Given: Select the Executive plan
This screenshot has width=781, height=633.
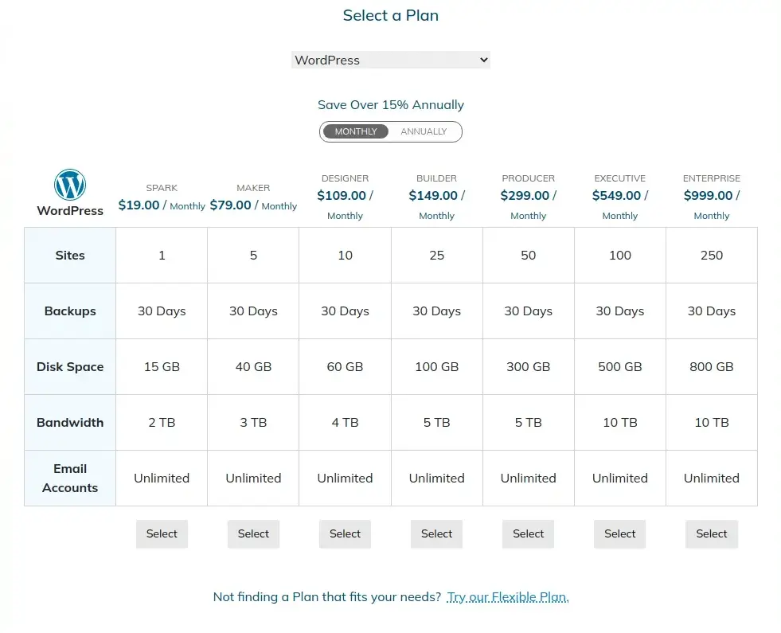Looking at the screenshot, I should (619, 533).
